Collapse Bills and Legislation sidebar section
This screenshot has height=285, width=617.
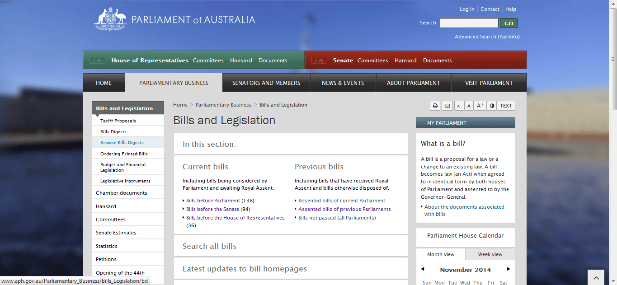(128, 108)
